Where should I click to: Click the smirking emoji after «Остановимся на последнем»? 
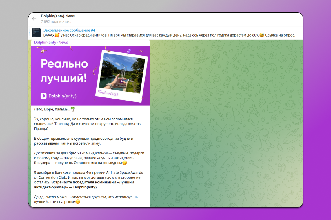click(x=124, y=163)
